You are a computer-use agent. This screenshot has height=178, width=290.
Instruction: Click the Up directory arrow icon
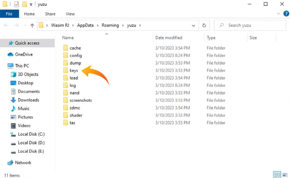(x=32, y=26)
